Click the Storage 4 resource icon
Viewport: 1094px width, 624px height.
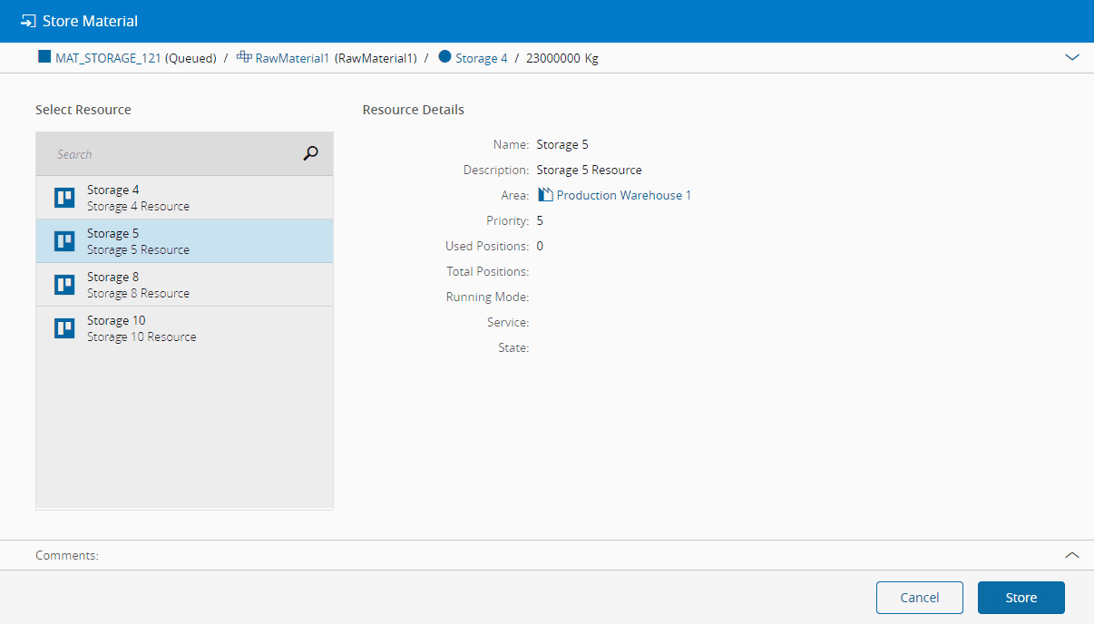pos(64,198)
